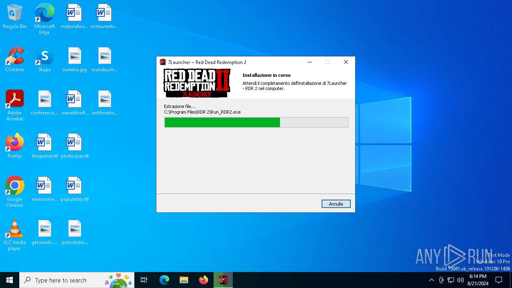Select the restauranto... Word document icon
Screen dimensions: 512x288
(x=104, y=17)
